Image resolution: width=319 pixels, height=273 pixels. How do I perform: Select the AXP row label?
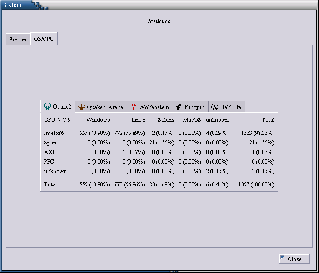tap(50, 152)
